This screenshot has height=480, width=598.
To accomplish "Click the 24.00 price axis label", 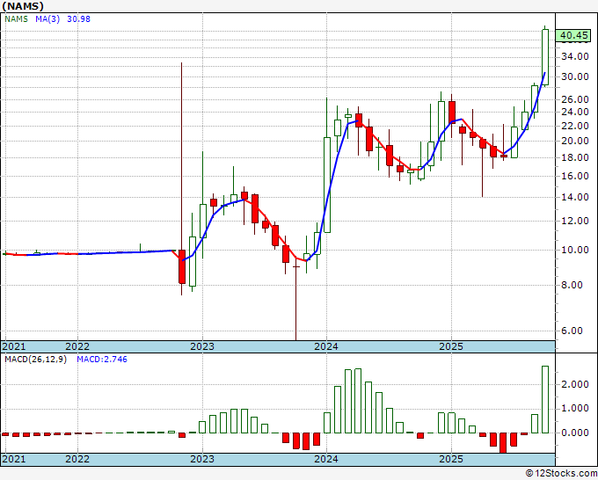I will click(x=575, y=113).
